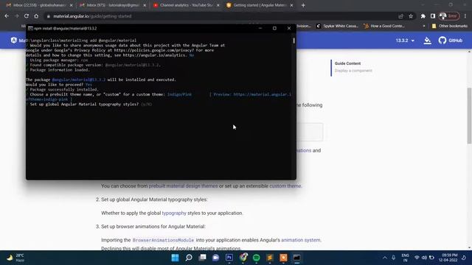Screen dimensions: 472x265
Task: Open the Windows Start menu
Action: click(x=175, y=258)
